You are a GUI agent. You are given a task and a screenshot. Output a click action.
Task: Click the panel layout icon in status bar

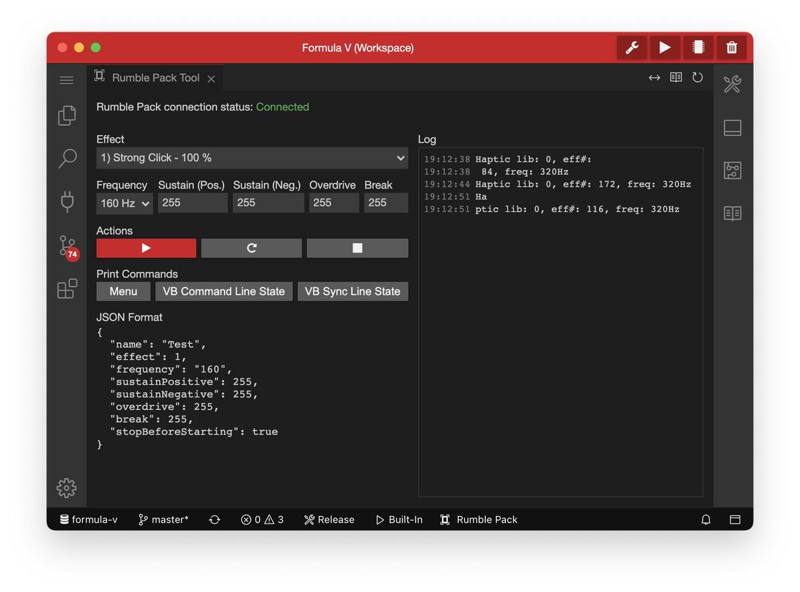point(735,520)
